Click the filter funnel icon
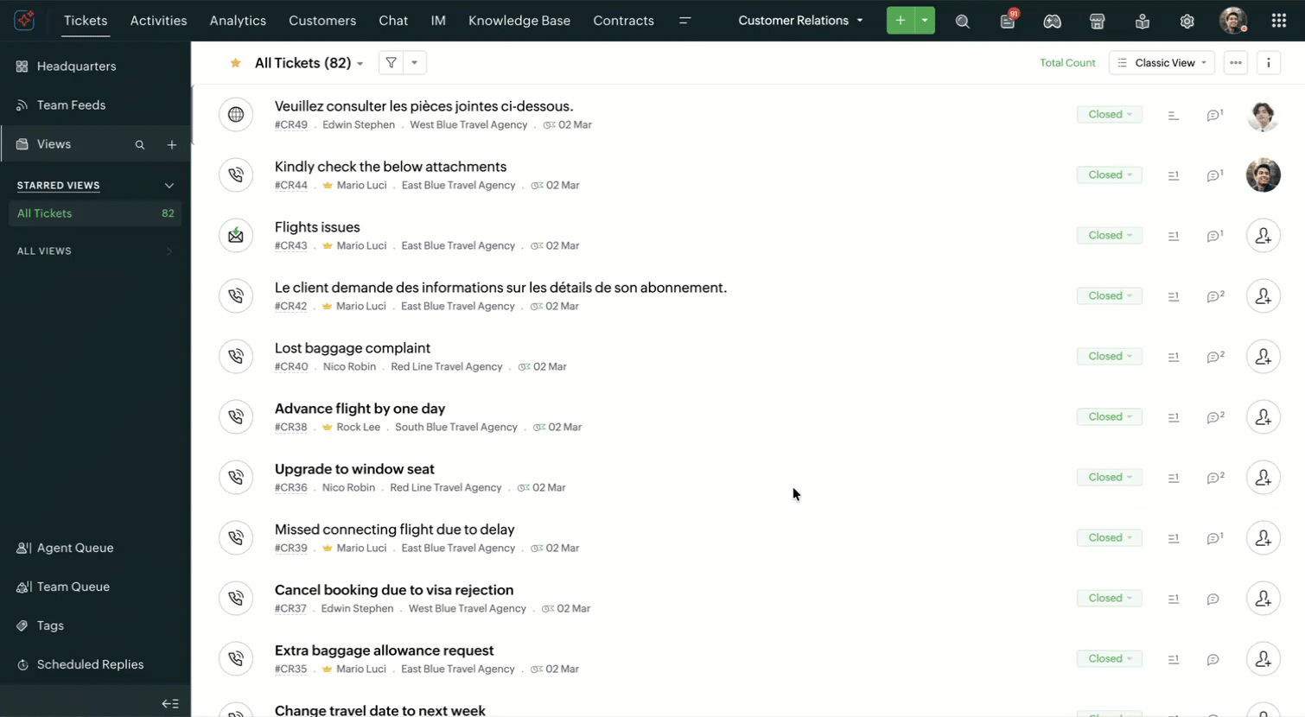Screen dimensions: 1305x717 click(x=391, y=62)
